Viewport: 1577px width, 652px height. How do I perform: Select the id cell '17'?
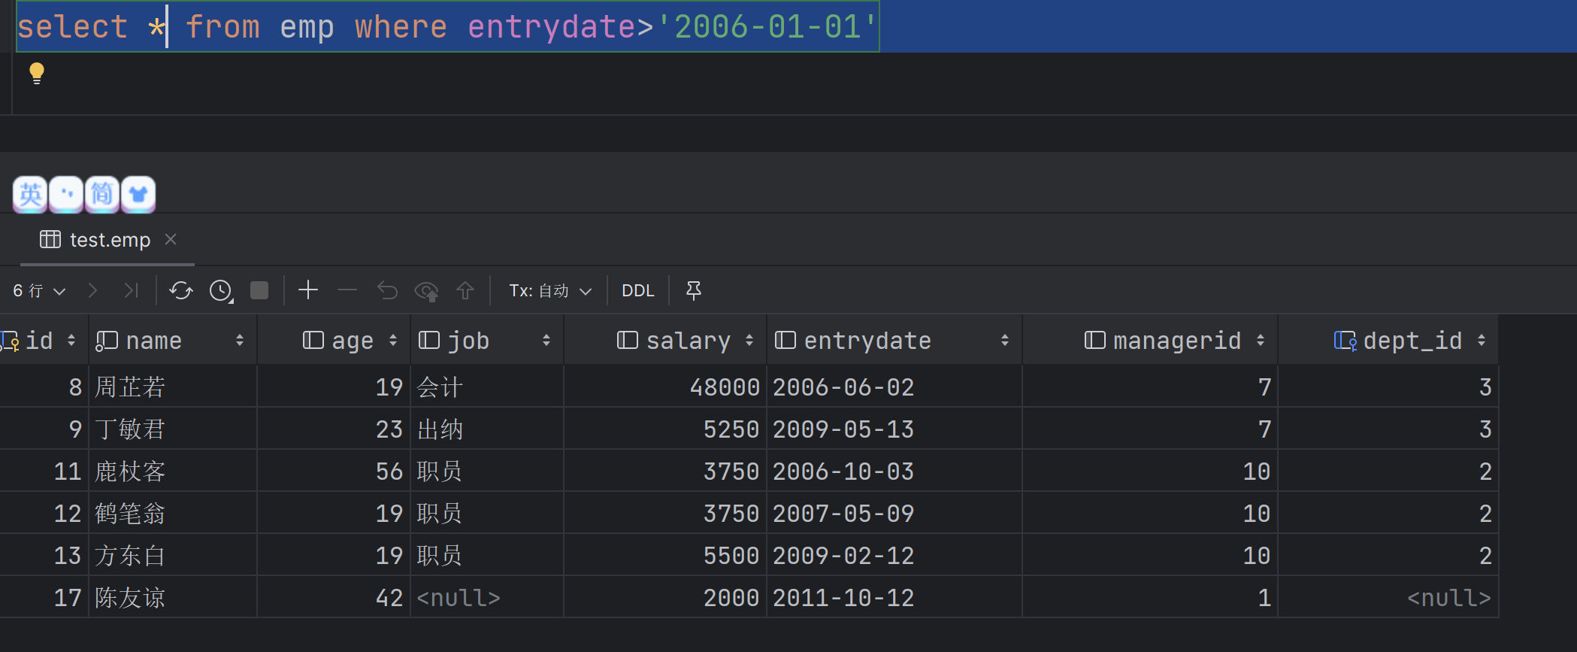pyautogui.click(x=44, y=597)
